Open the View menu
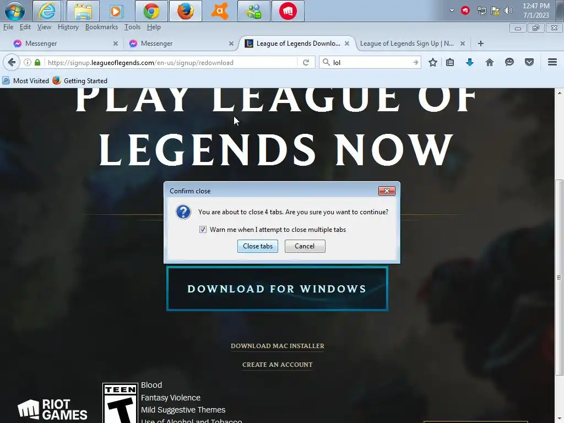The height and width of the screenshot is (423, 564). (44, 27)
